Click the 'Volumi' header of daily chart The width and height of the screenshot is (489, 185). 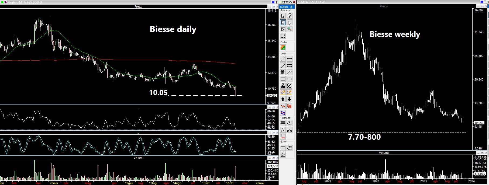coord(139,158)
